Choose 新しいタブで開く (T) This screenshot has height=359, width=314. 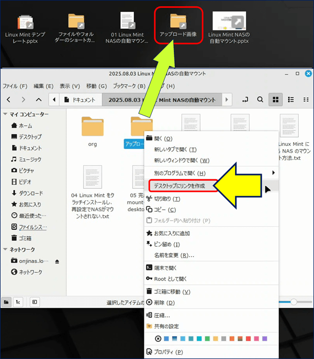[211, 149]
